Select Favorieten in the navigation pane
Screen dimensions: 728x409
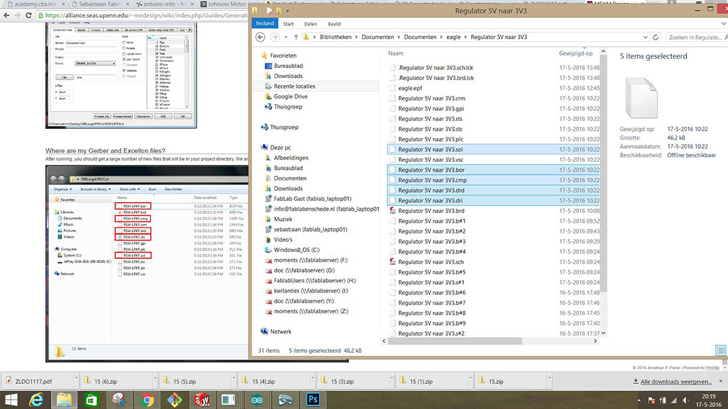tap(283, 56)
